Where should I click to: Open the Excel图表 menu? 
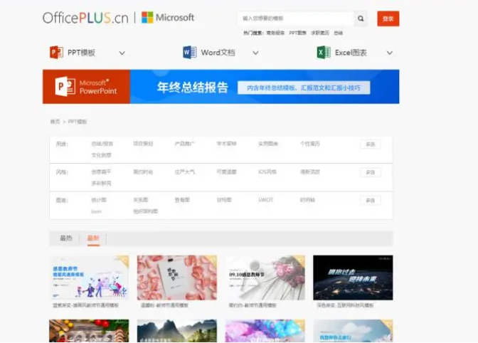(x=351, y=53)
